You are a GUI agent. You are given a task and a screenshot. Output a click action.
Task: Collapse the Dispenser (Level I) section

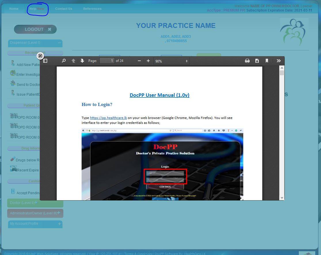pyautogui.click(x=60, y=43)
